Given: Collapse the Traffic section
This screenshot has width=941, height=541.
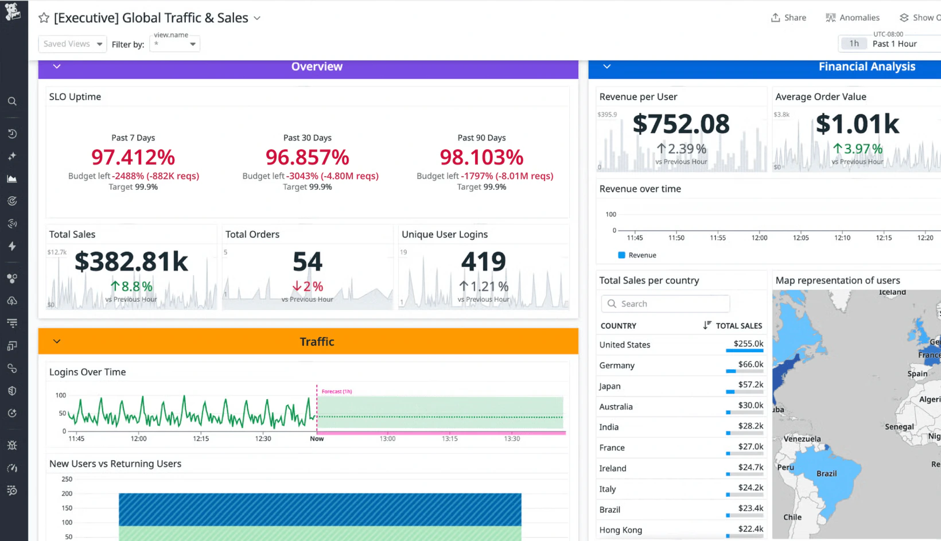Looking at the screenshot, I should tap(57, 341).
